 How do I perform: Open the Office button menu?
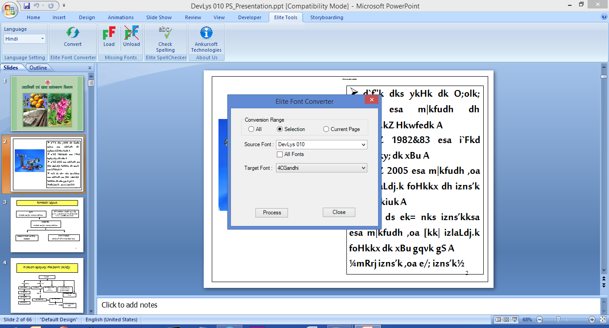tap(10, 9)
